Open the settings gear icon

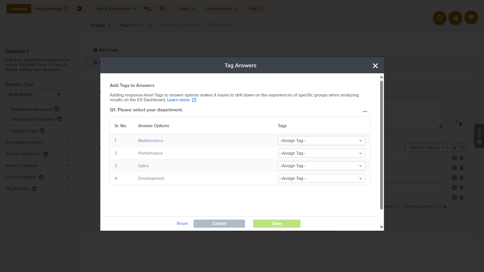click(x=79, y=9)
